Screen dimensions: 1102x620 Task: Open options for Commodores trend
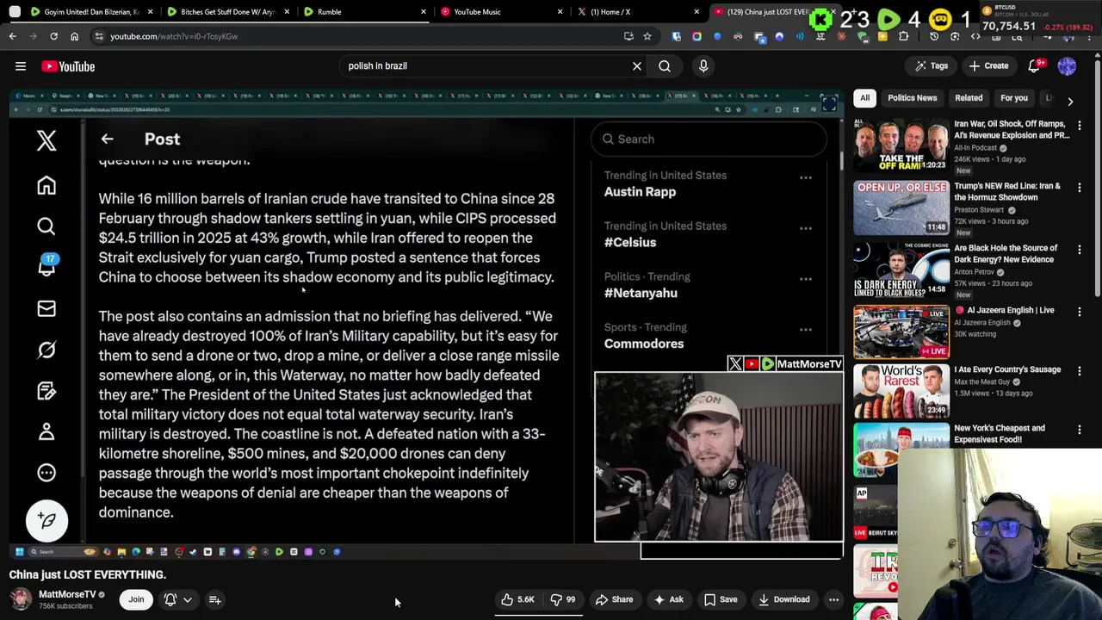[806, 330]
